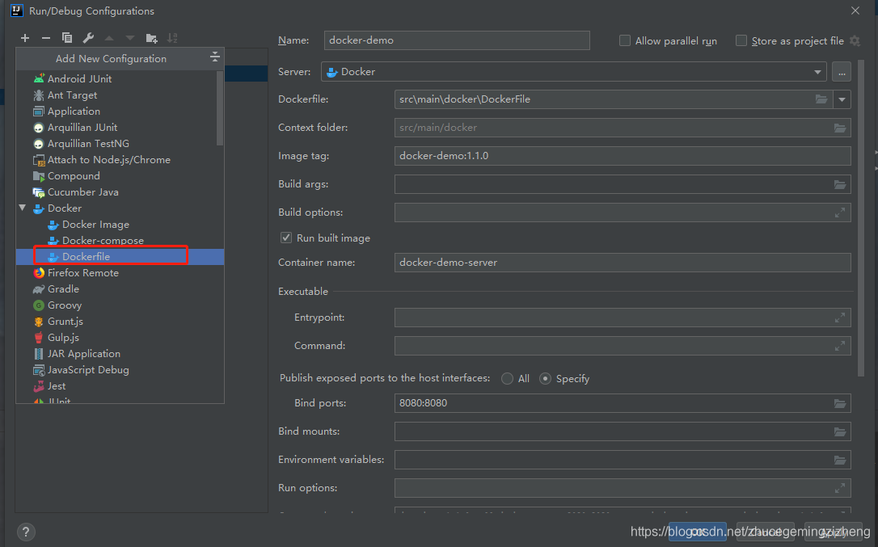Click the Create New Folder icon
This screenshot has width=878, height=547.
(151, 38)
